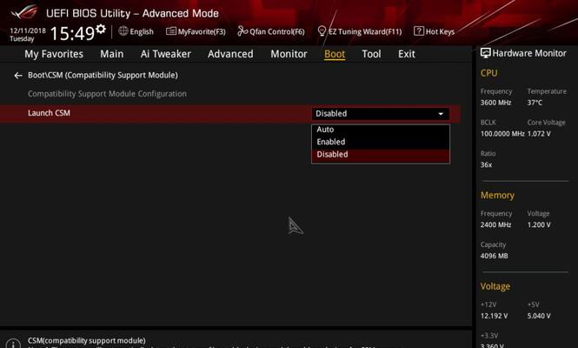Click CPU temperature value 37°C

pyautogui.click(x=535, y=103)
